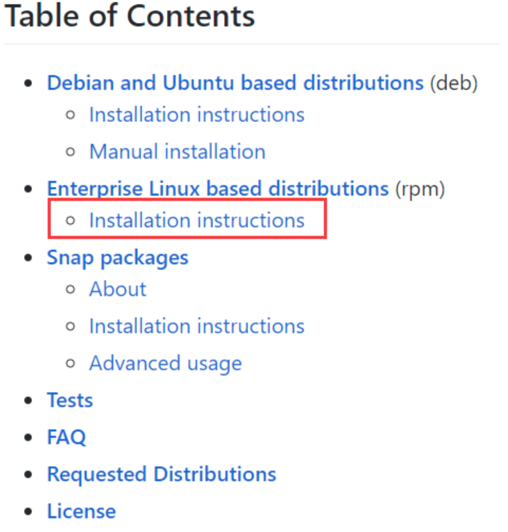Click the About link under Snap packages
This screenshot has width=508, height=532.
(x=117, y=289)
